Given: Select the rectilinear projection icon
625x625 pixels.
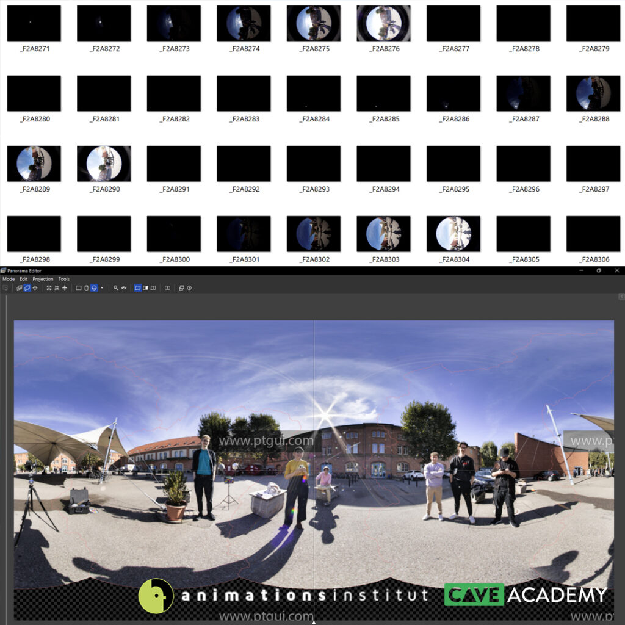Looking at the screenshot, I should click(x=78, y=287).
